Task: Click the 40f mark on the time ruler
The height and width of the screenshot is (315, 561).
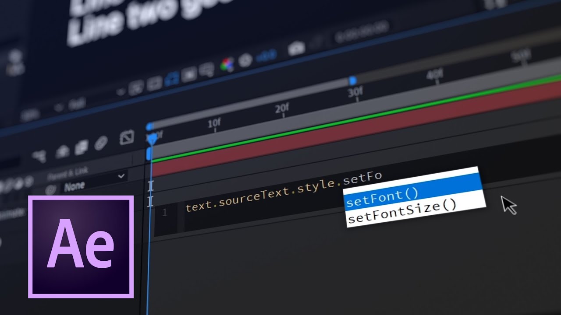Action: [x=434, y=75]
